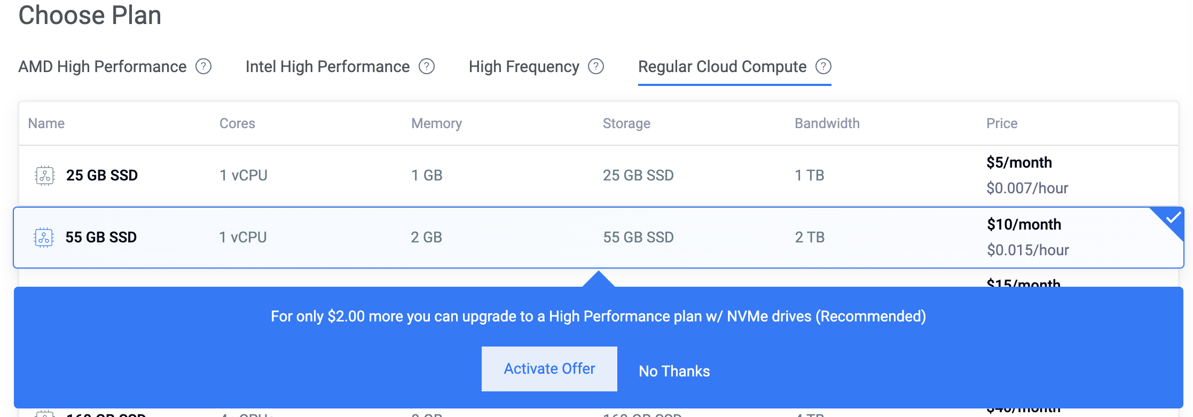Click the $10/month price on selected plan
Viewport: 1193px width, 417px height.
click(1024, 224)
